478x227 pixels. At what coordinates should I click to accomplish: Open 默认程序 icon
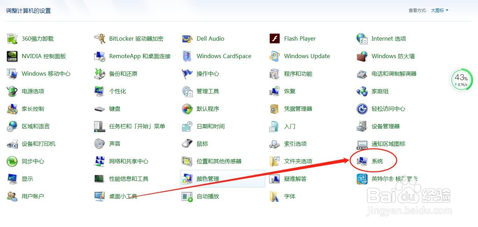tap(187, 109)
